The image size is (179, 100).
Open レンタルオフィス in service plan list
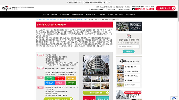coord(129,67)
